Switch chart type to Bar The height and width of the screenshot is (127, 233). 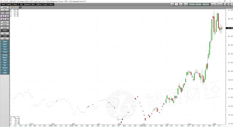(5, 34)
